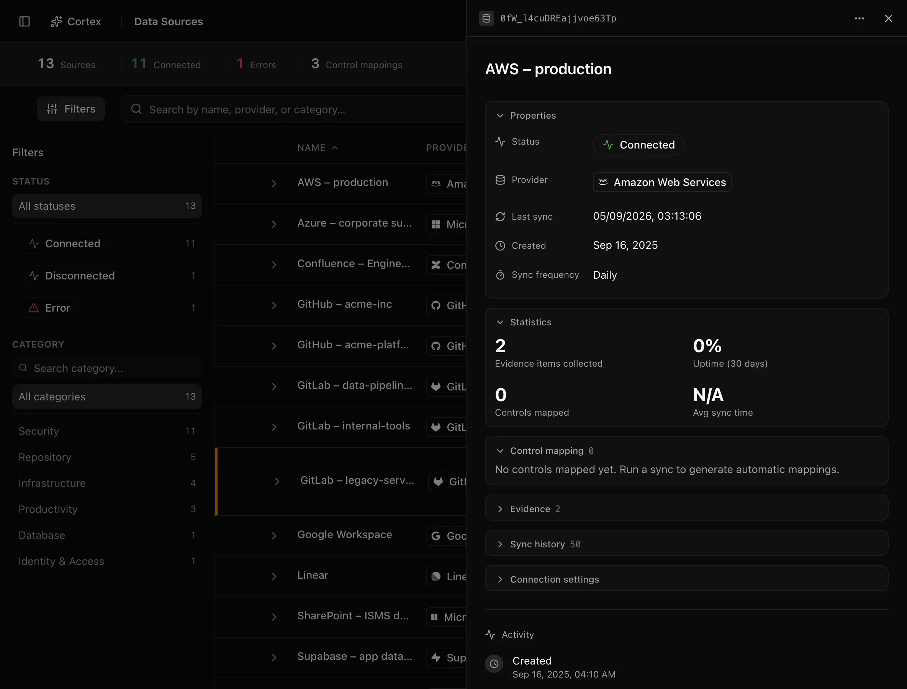Click the Filters sliders icon
This screenshot has width=907, height=689.
tap(52, 109)
